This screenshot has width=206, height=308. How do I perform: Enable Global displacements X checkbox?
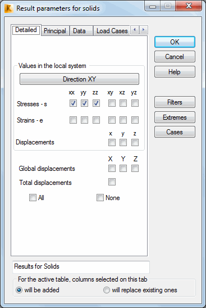pos(112,169)
